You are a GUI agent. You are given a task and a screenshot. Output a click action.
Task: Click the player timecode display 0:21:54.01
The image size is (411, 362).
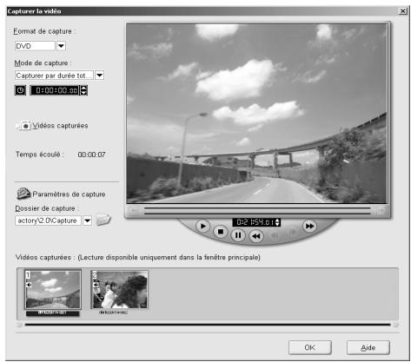[x=254, y=222]
